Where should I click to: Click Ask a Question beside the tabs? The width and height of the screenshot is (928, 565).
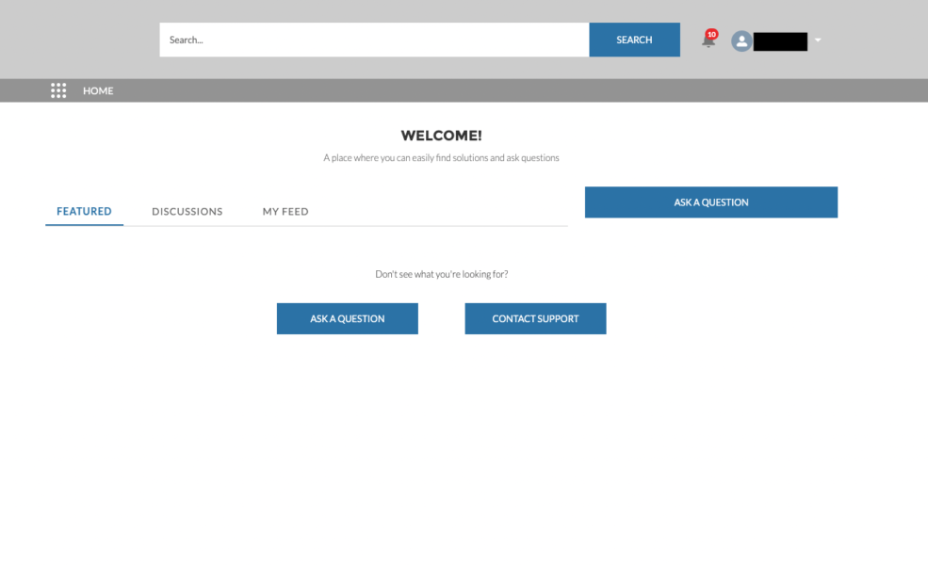710,202
